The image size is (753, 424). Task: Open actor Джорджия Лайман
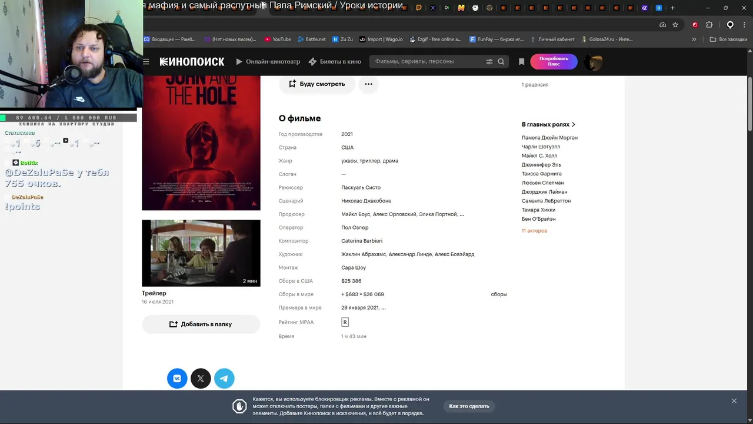click(544, 192)
